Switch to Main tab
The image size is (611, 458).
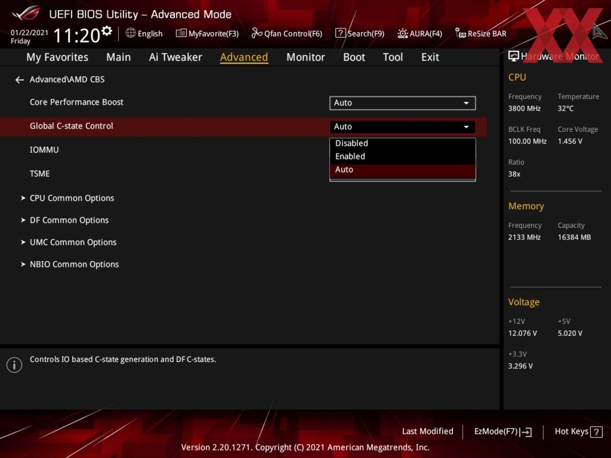pyautogui.click(x=119, y=57)
